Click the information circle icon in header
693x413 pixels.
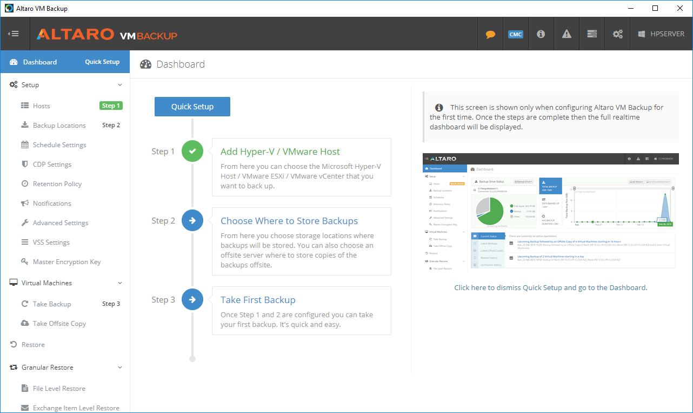[x=541, y=34]
